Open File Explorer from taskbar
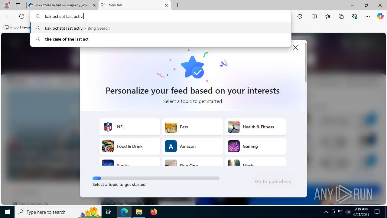 139,212
